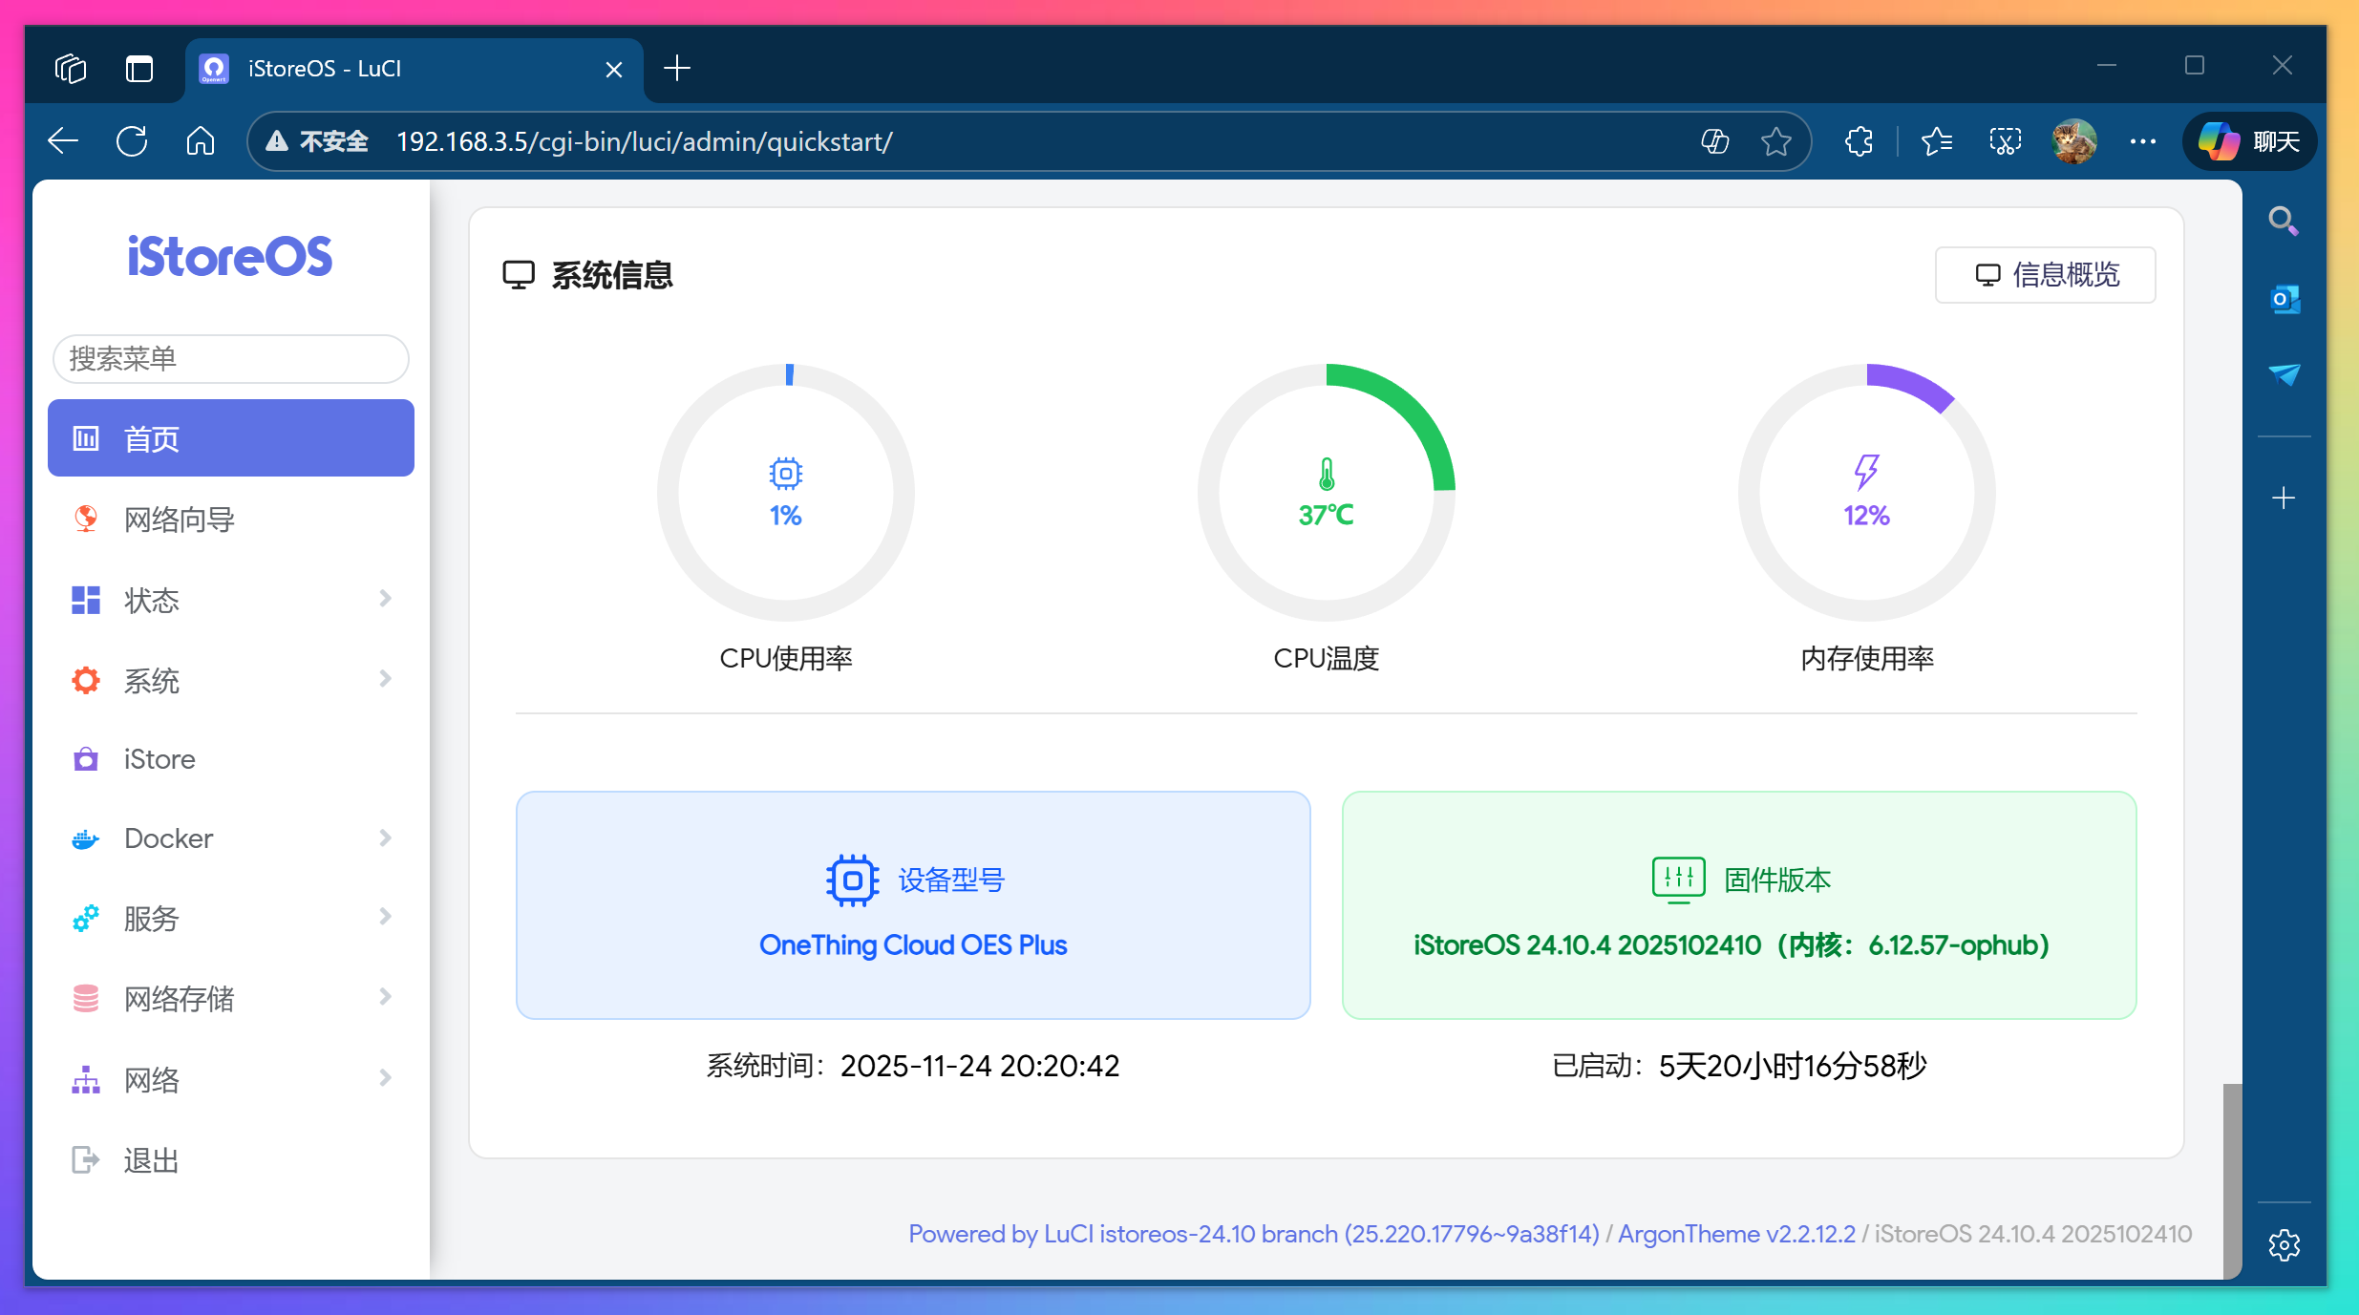
Task: Open the 服务 services icon
Action: 85,918
